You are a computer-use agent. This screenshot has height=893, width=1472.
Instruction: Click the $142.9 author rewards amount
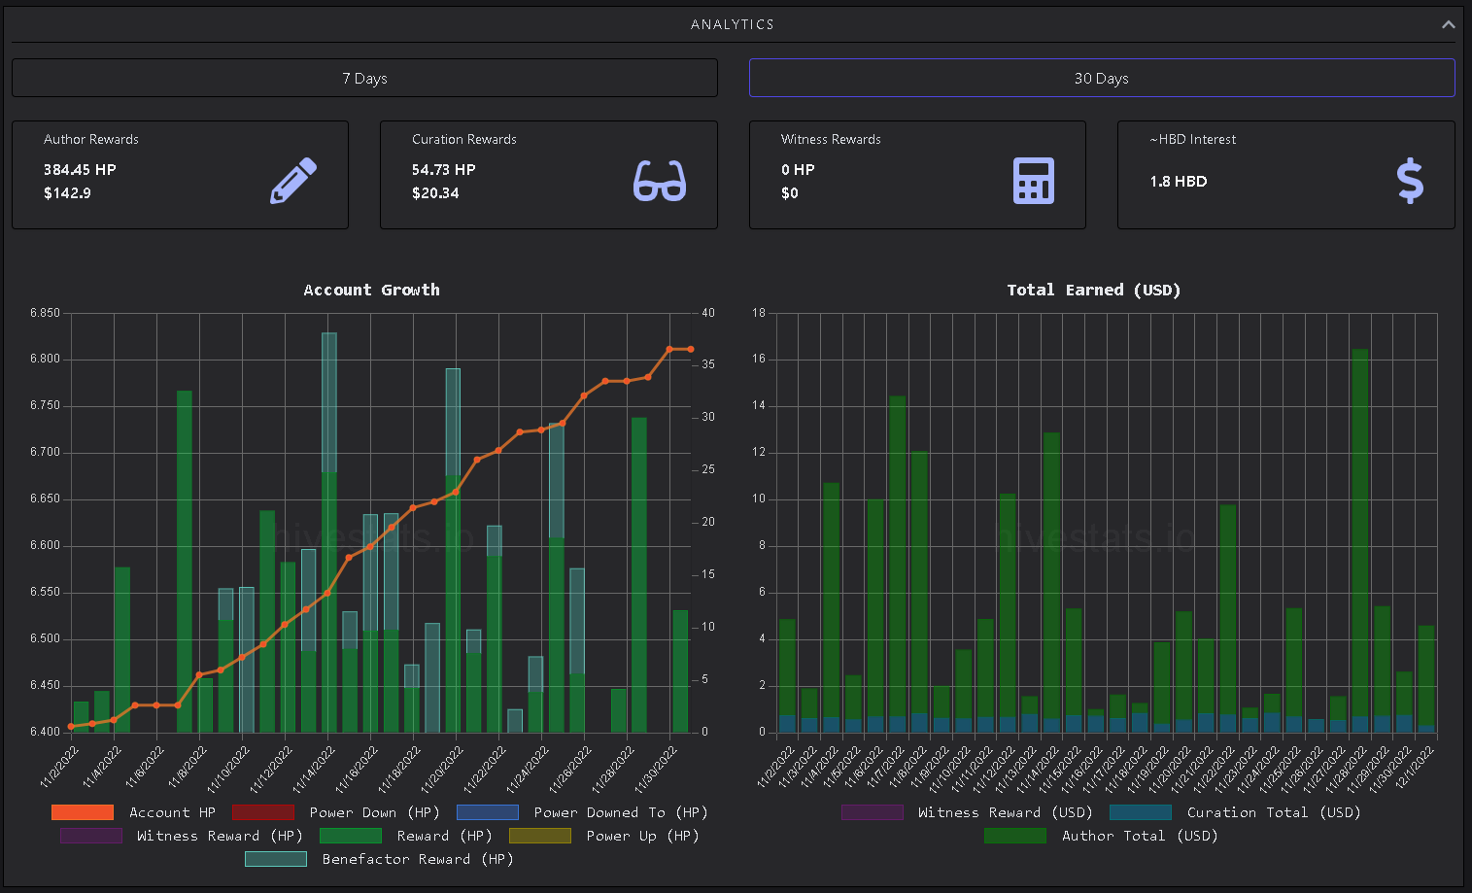[x=67, y=193]
